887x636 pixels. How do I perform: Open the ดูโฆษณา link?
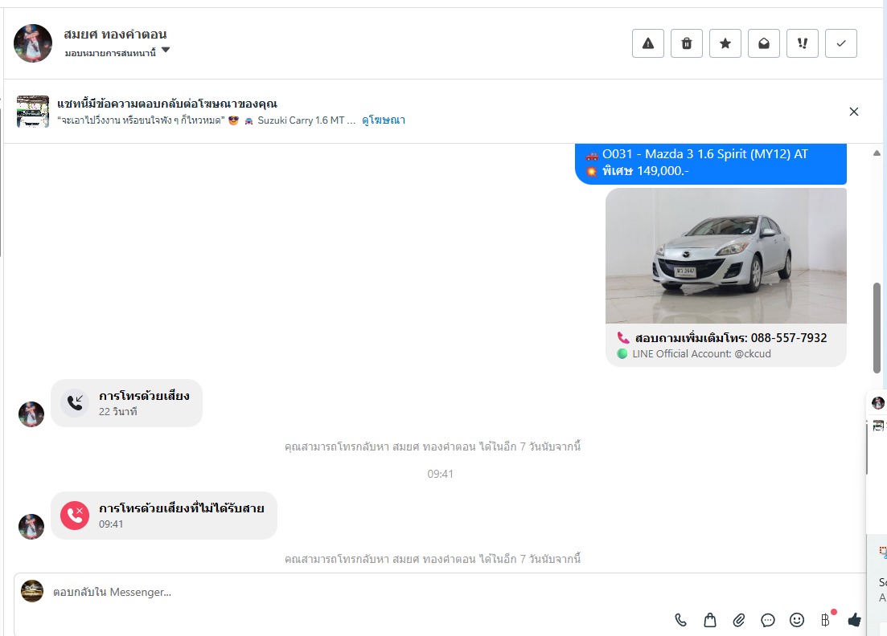click(x=384, y=120)
